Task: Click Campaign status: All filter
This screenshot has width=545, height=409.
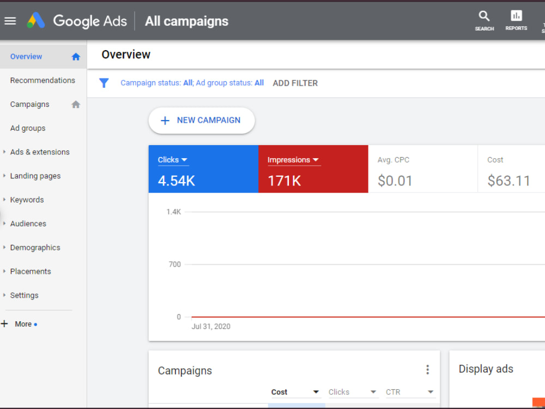Action: (156, 83)
